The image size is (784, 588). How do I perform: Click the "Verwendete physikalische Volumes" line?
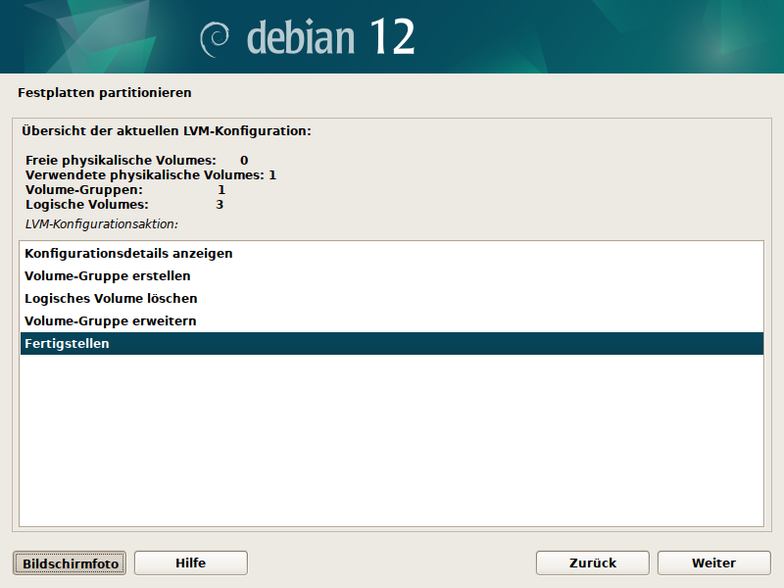(150, 174)
